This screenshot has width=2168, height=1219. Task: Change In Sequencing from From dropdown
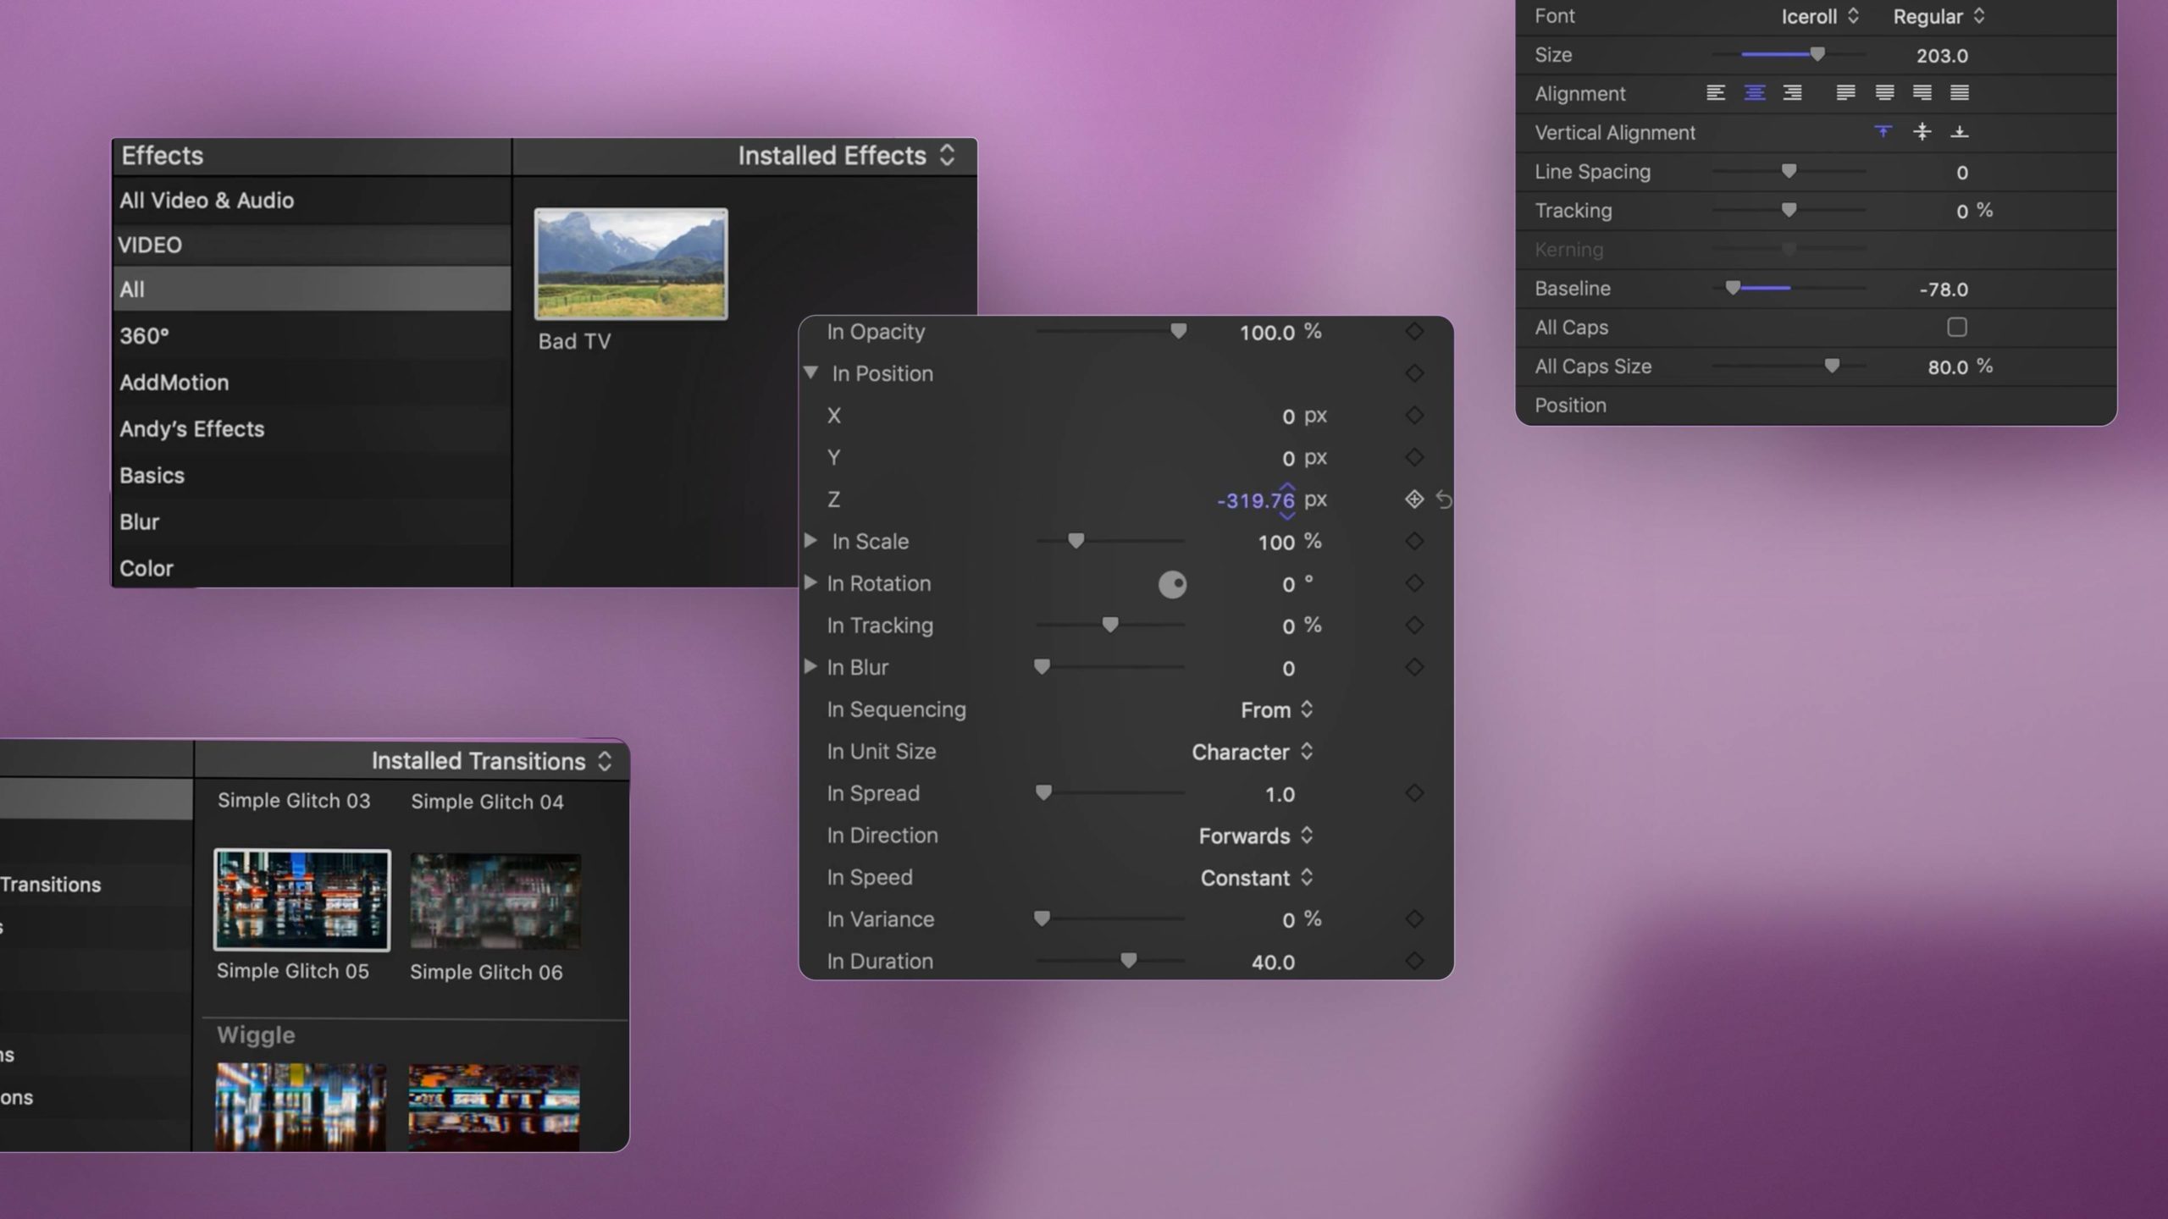click(1272, 710)
